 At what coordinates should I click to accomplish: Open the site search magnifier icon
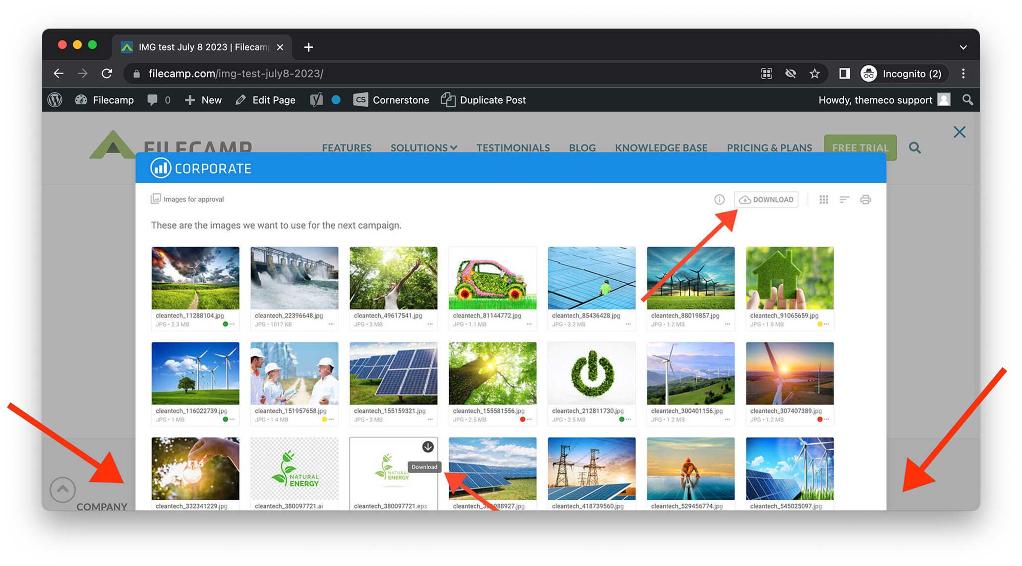click(x=915, y=148)
